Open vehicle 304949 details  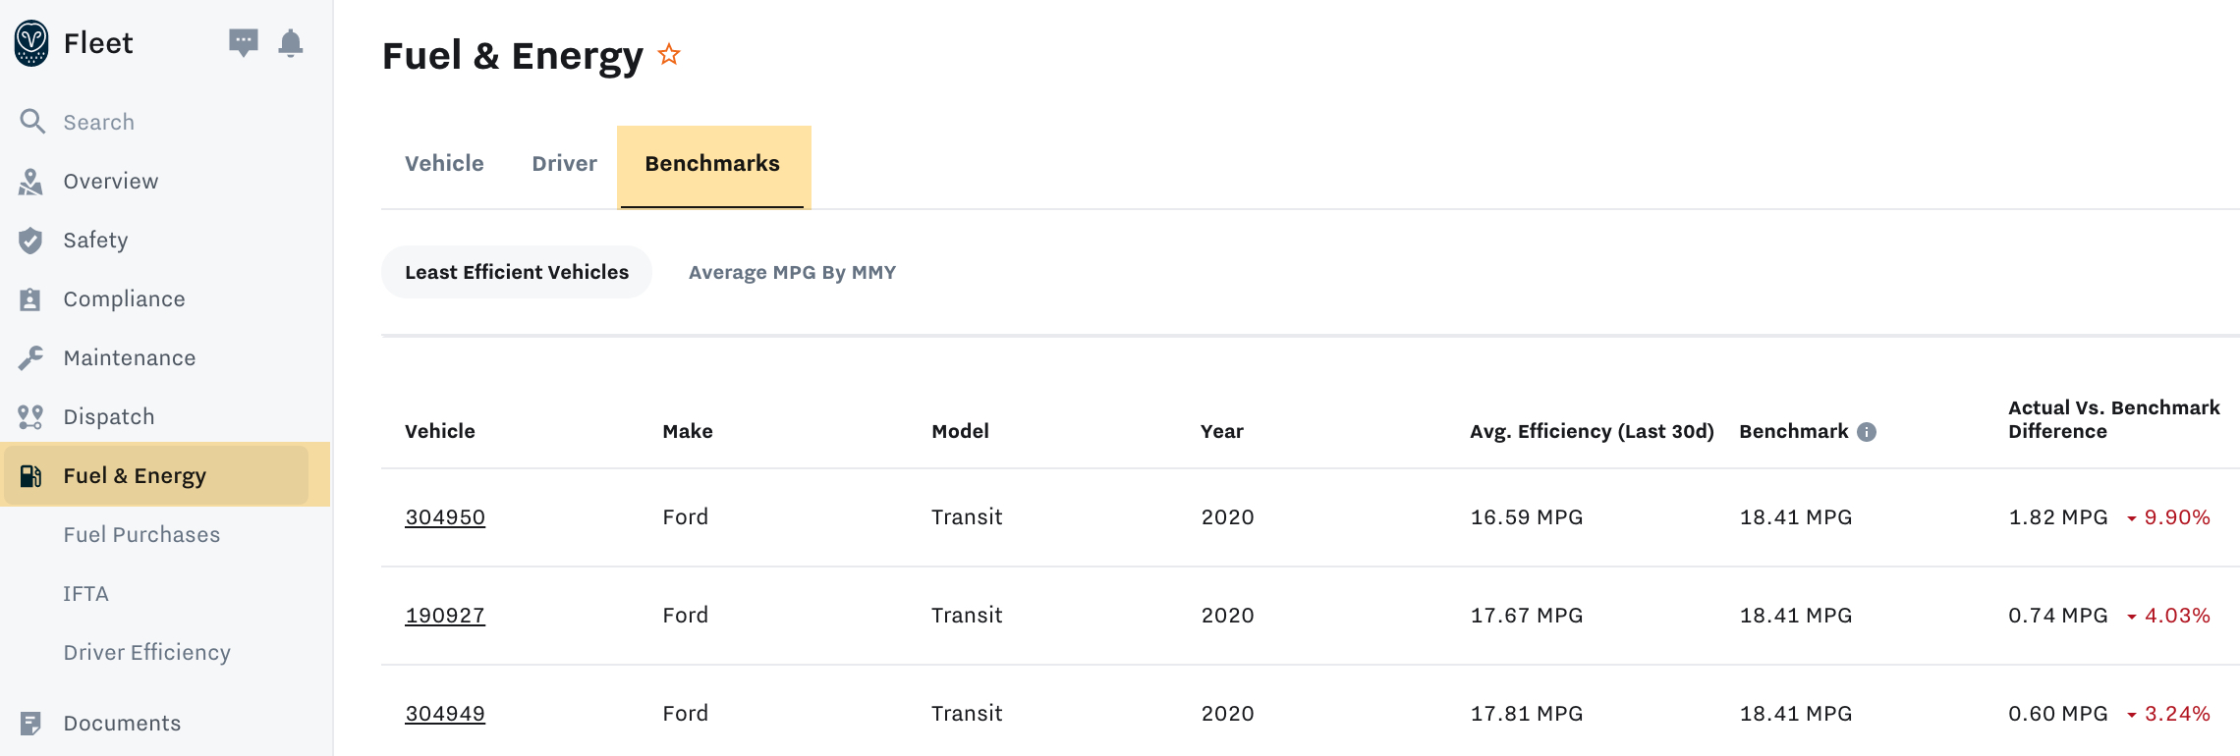(445, 714)
